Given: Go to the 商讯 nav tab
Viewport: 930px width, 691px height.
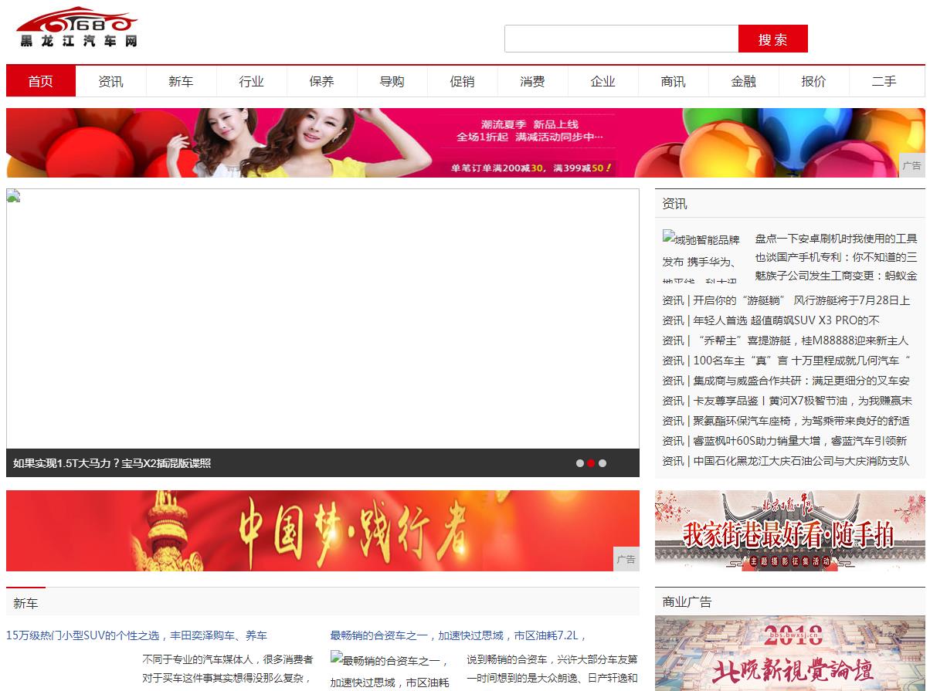Looking at the screenshot, I should pyautogui.click(x=674, y=81).
